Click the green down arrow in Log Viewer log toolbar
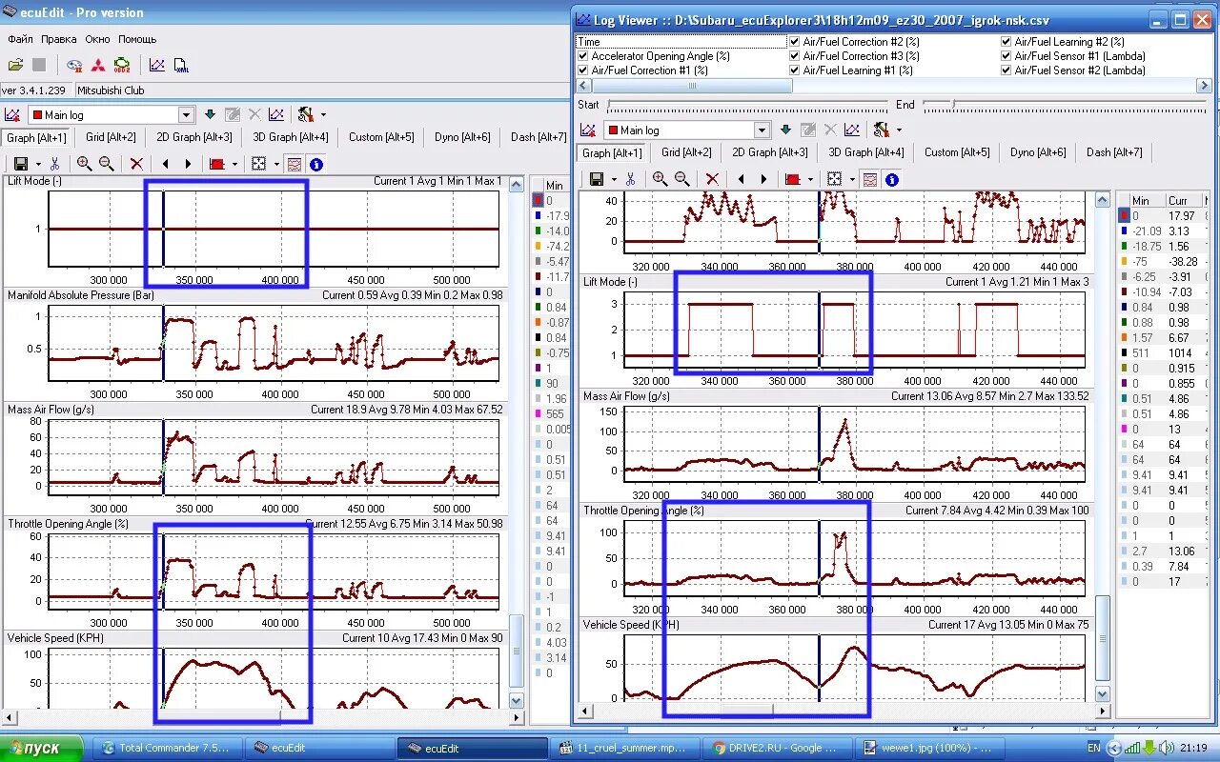This screenshot has width=1220, height=762. pyautogui.click(x=785, y=130)
